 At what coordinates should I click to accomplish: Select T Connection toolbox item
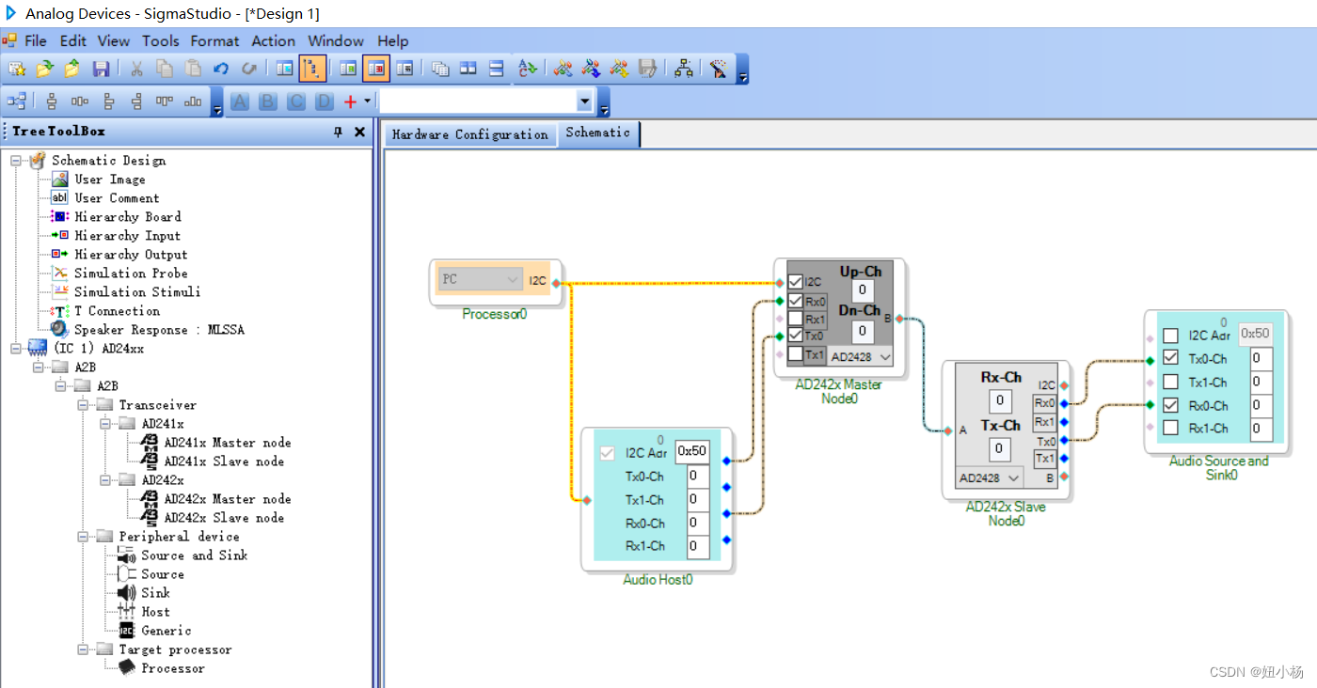[117, 311]
